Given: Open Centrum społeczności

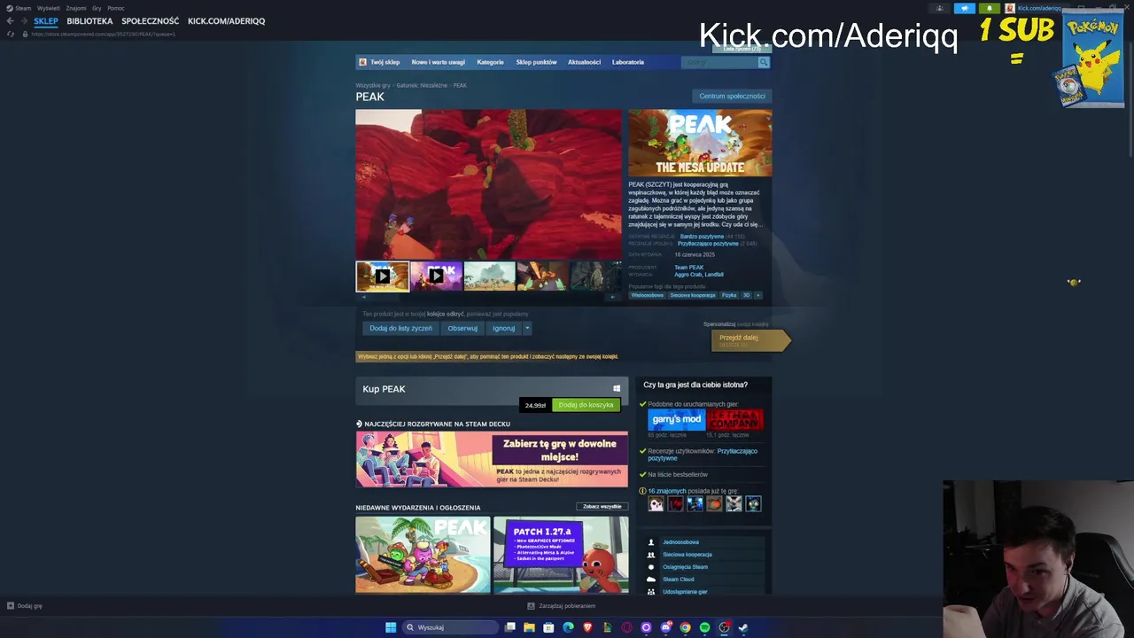Looking at the screenshot, I should (732, 96).
